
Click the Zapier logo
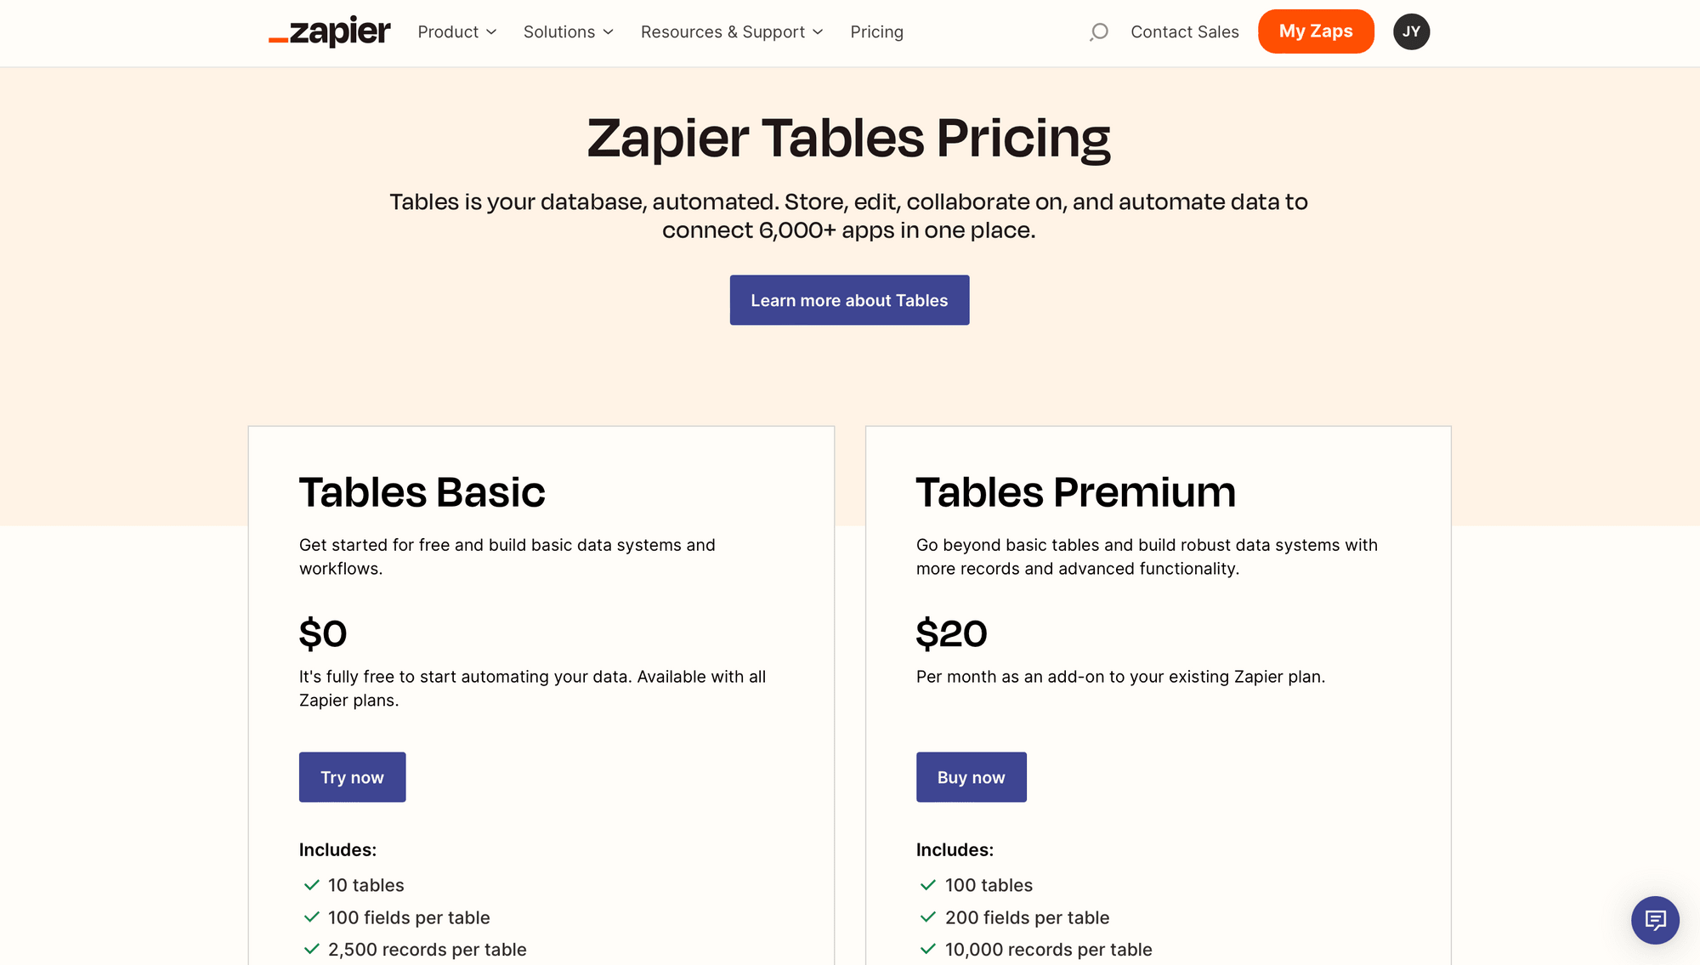(x=330, y=31)
